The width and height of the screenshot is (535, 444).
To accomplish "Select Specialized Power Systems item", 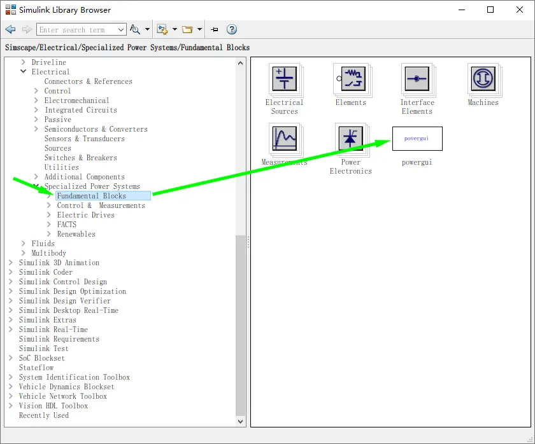I will [92, 186].
